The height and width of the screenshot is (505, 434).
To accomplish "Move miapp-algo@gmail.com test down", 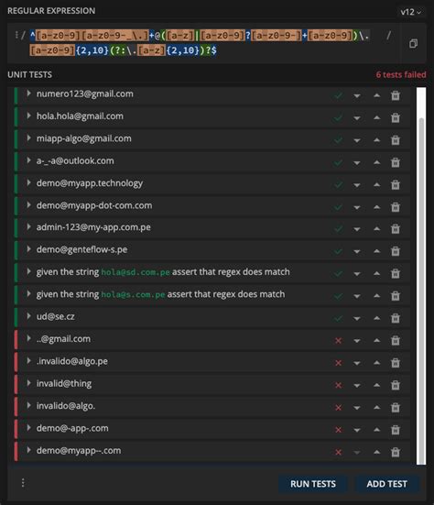I will click(357, 140).
